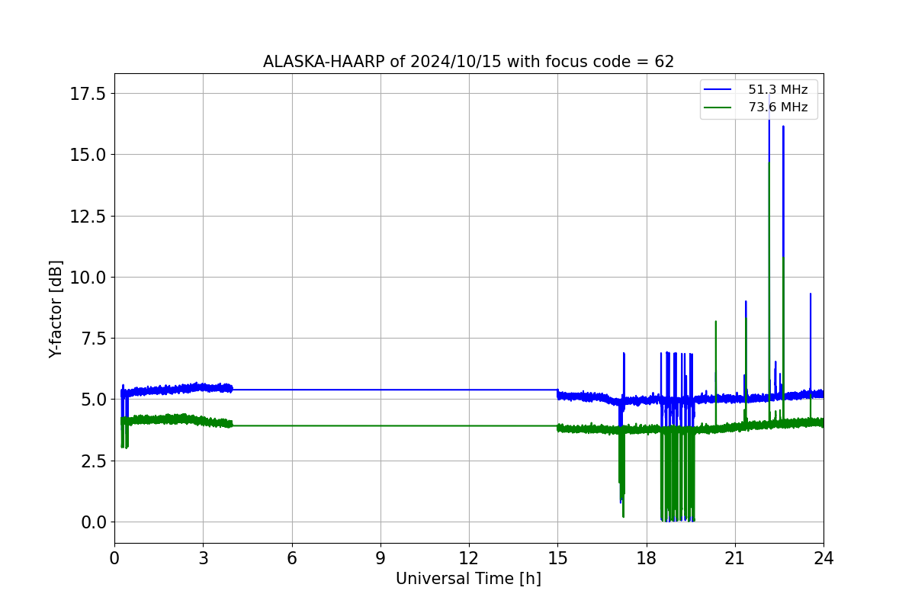The height and width of the screenshot is (610, 915).
Task: Click x-axis tick label 6
Action: pyautogui.click(x=291, y=558)
